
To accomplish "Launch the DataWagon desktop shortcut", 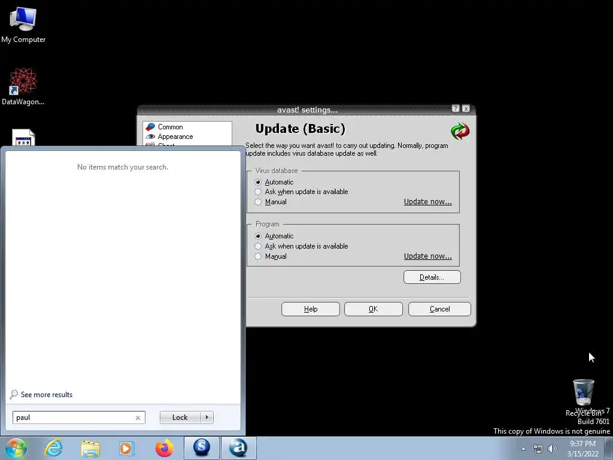I will [23, 86].
